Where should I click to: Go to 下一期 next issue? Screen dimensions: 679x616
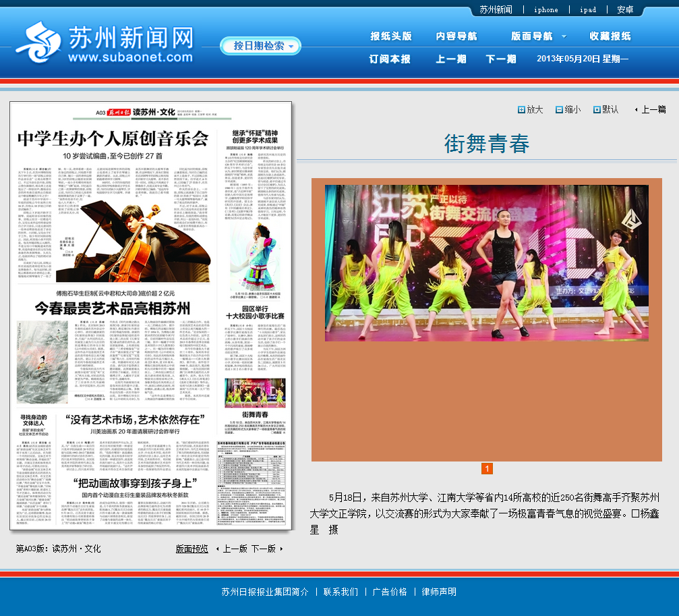501,59
